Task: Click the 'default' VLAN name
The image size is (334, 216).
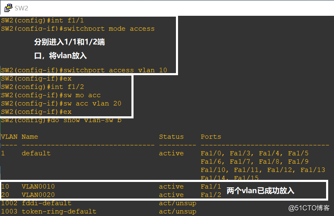Action: (36, 153)
